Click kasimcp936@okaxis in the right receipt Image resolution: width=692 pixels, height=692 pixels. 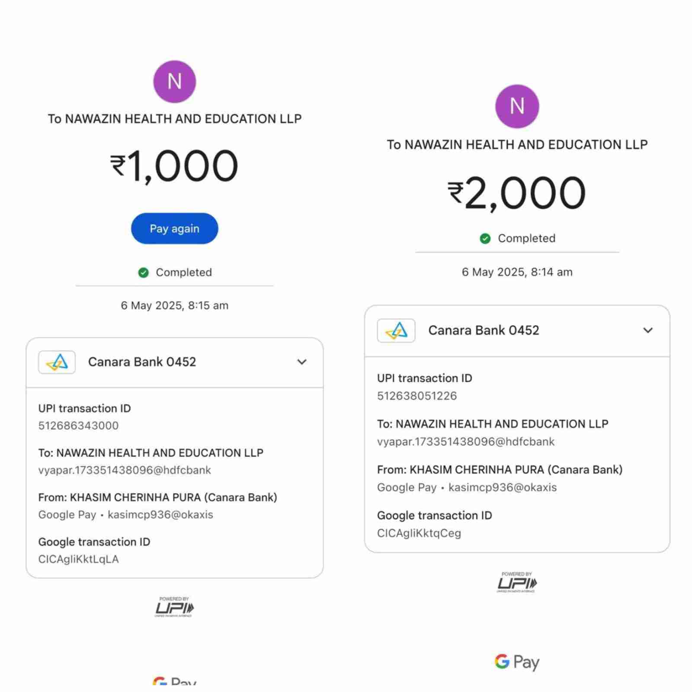point(503,487)
